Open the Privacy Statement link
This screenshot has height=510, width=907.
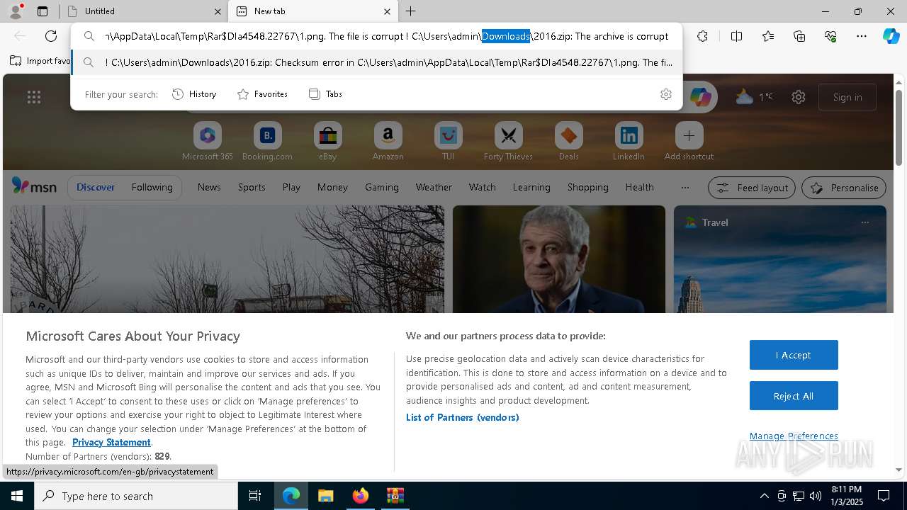tap(111, 442)
